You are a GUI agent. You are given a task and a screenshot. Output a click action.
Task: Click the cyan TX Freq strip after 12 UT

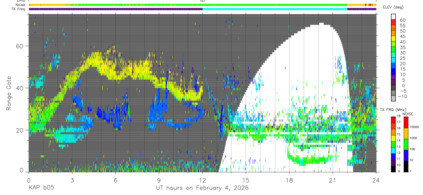point(275,9)
